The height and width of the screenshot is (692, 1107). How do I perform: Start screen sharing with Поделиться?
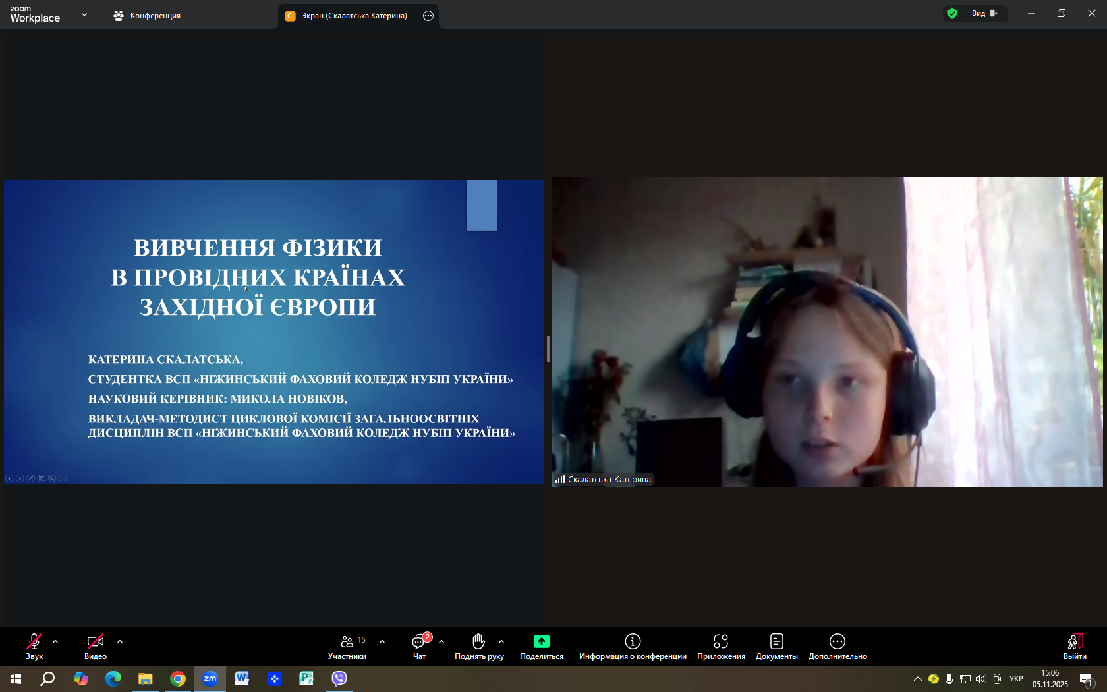[541, 646]
